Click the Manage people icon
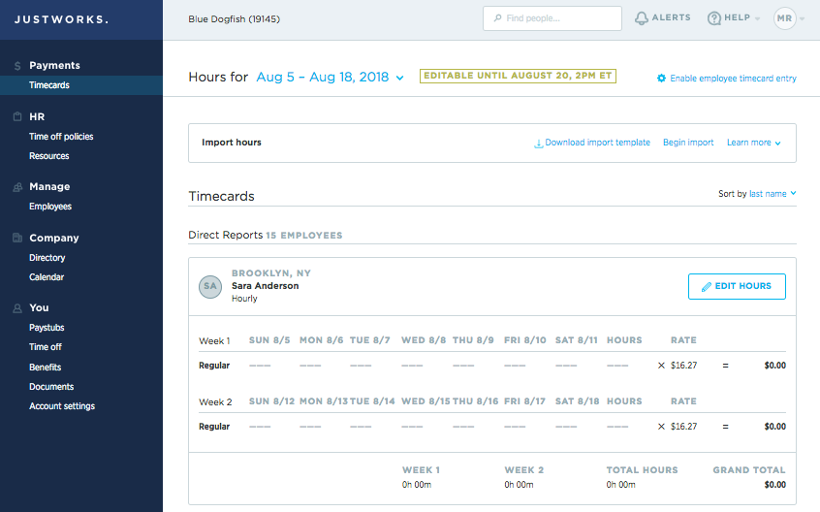Image resolution: width=820 pixels, height=512 pixels. (17, 187)
